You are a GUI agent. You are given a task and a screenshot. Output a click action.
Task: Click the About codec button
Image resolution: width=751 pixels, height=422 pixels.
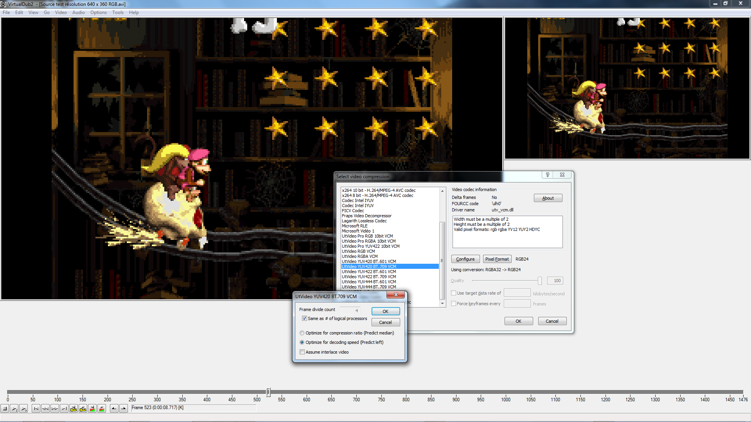[x=548, y=198]
